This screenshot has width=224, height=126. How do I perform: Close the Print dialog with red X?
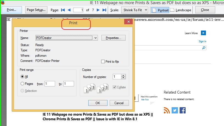[x=129, y=22]
